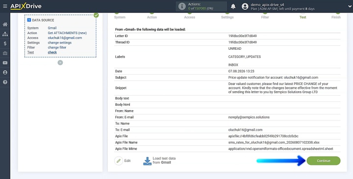Open the actions info icon

pos(182,6)
